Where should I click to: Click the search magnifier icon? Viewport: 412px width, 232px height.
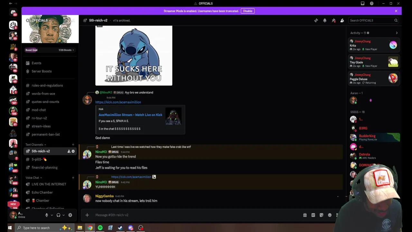(x=396, y=20)
